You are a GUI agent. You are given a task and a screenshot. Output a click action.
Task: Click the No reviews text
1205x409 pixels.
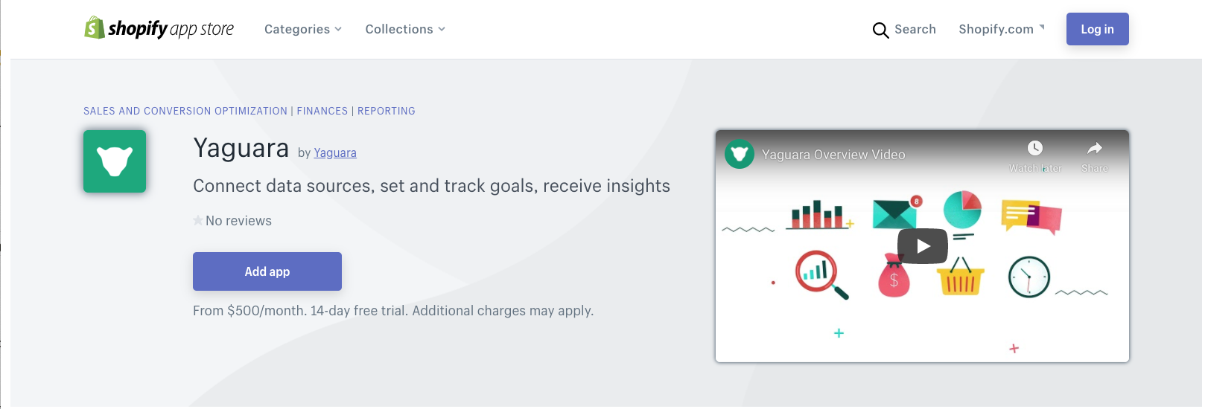coord(238,221)
